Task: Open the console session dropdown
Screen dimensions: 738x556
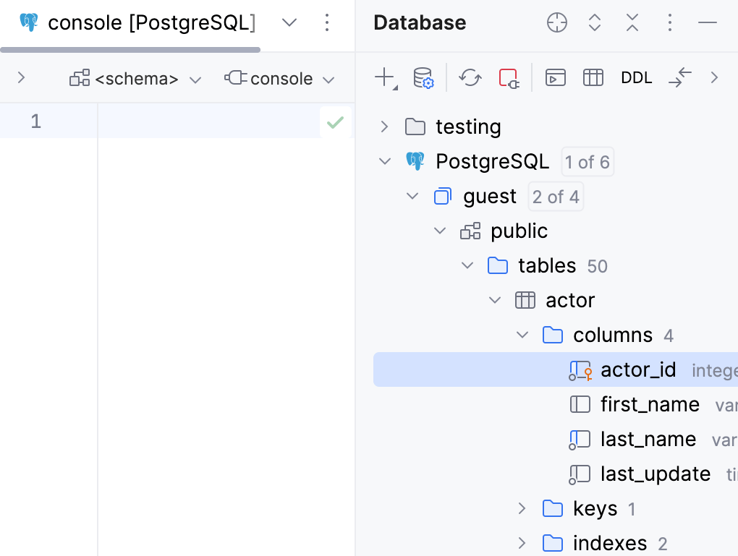Action: [x=280, y=78]
